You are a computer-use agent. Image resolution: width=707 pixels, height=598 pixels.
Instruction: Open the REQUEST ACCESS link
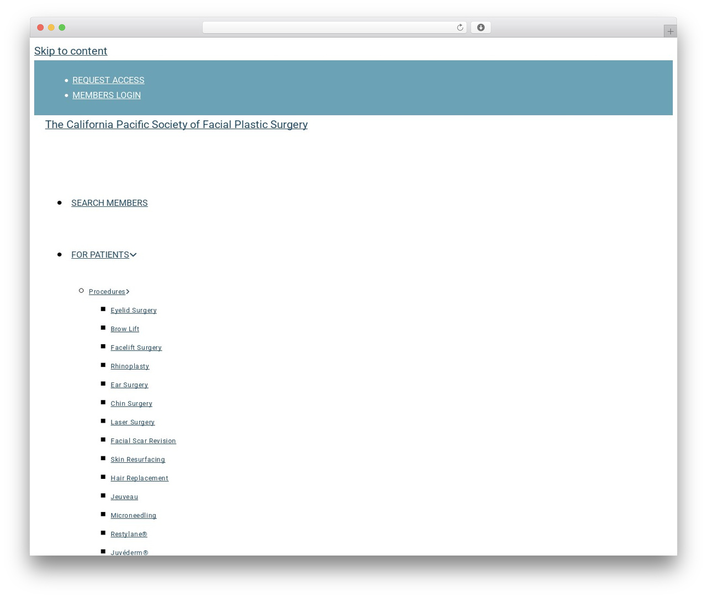coord(108,80)
